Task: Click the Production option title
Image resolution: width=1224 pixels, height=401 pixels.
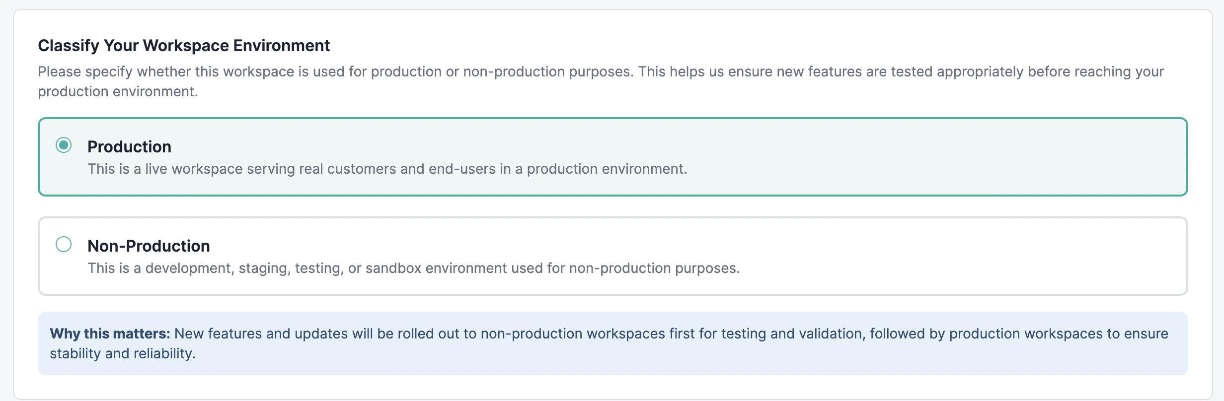Action: [129, 147]
